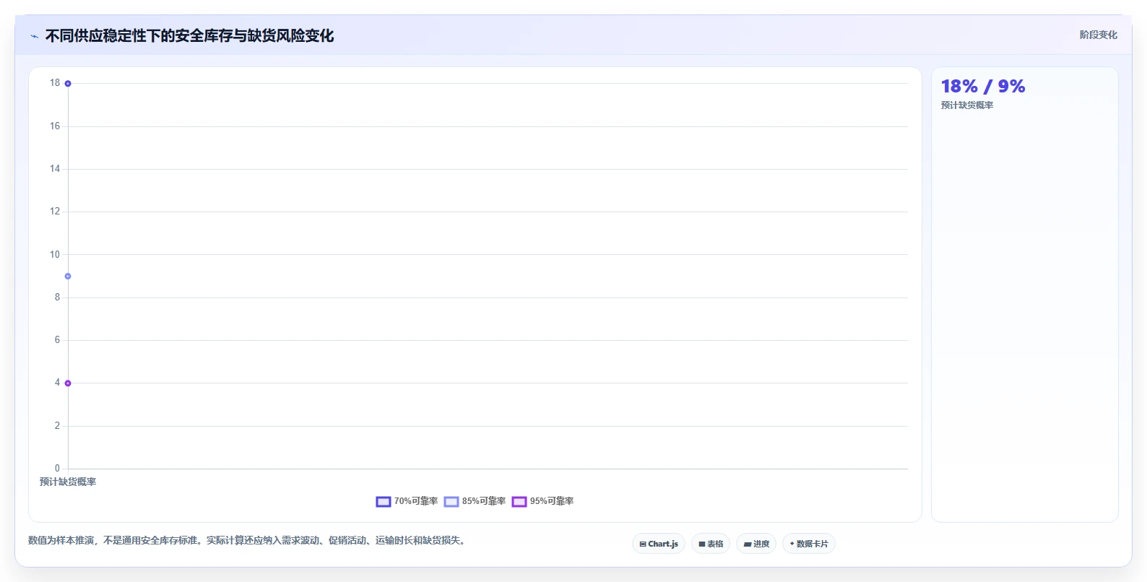Click the data point at value 18
The height and width of the screenshot is (582, 1147).
point(68,84)
